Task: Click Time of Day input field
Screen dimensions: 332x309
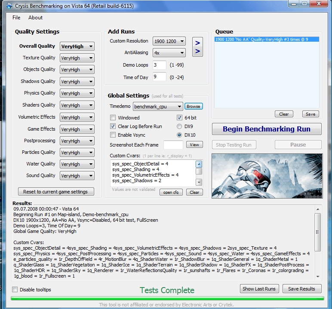Action: click(160, 76)
